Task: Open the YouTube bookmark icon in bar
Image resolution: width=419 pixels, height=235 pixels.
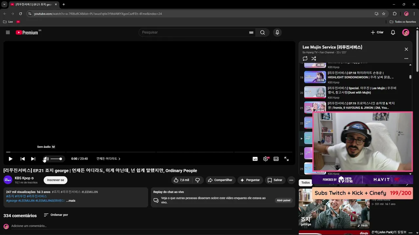Action: coord(18,22)
